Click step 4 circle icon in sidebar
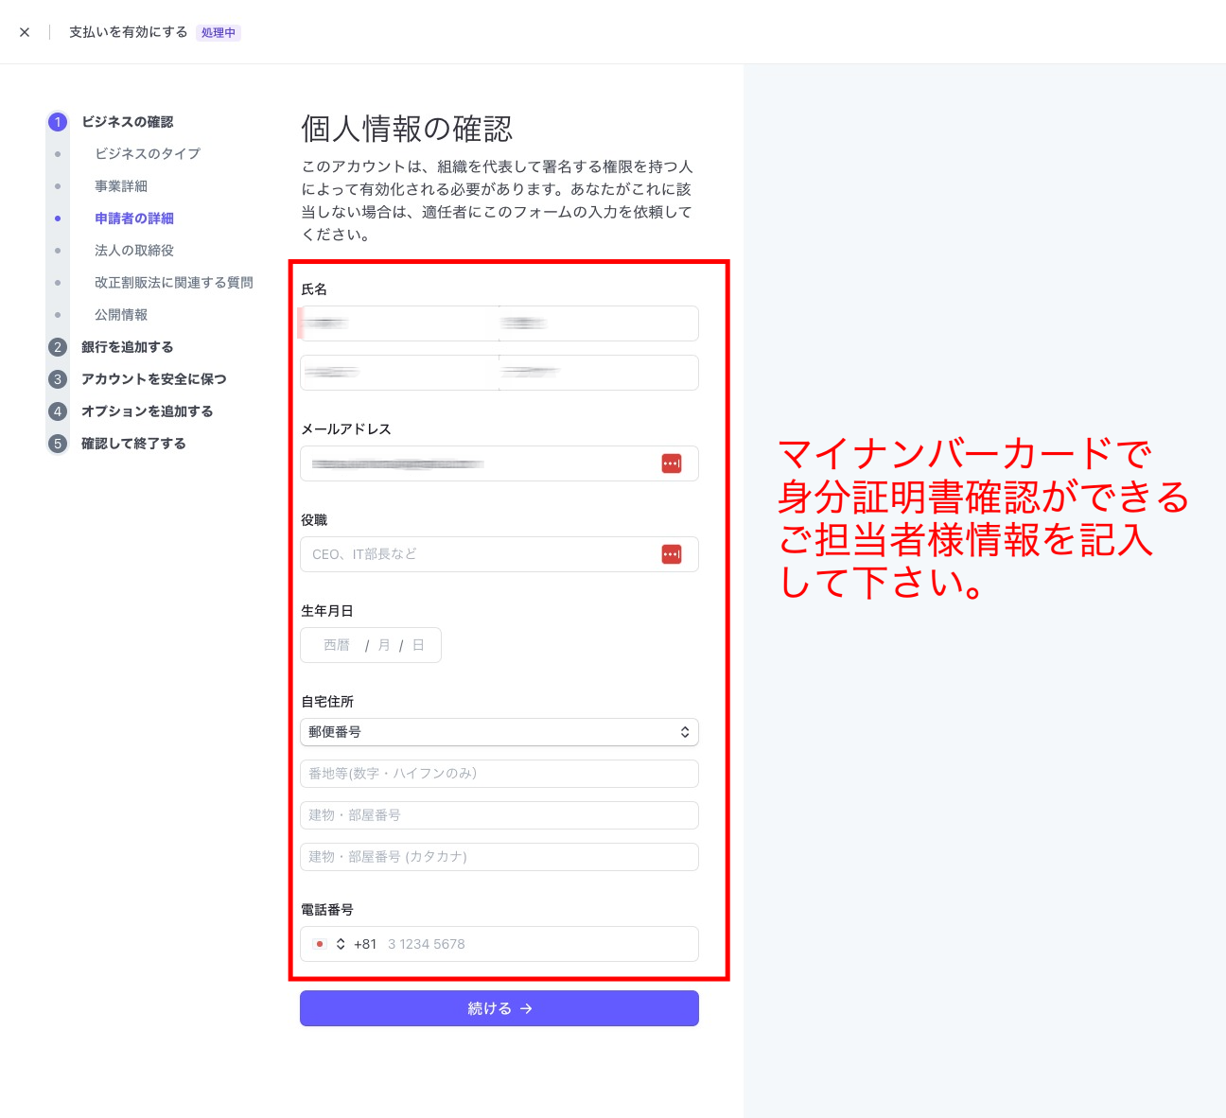 (58, 411)
